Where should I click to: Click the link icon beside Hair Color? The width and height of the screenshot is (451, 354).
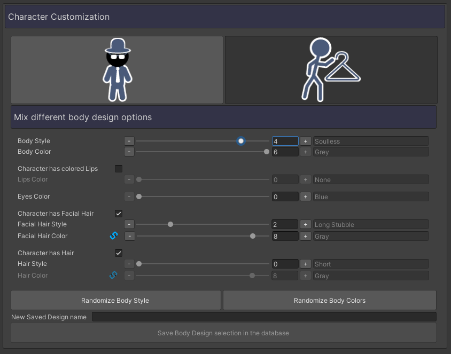[x=113, y=276]
